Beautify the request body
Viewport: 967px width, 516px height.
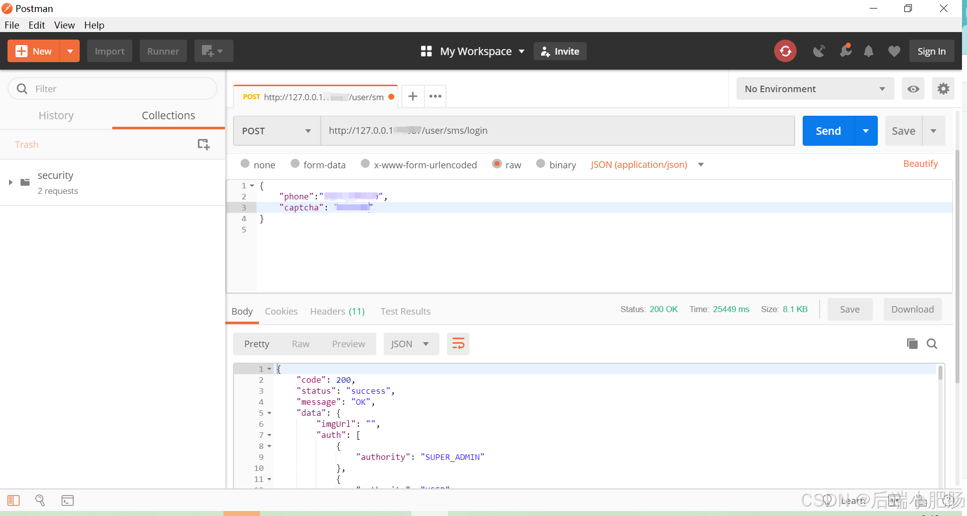pyautogui.click(x=920, y=164)
